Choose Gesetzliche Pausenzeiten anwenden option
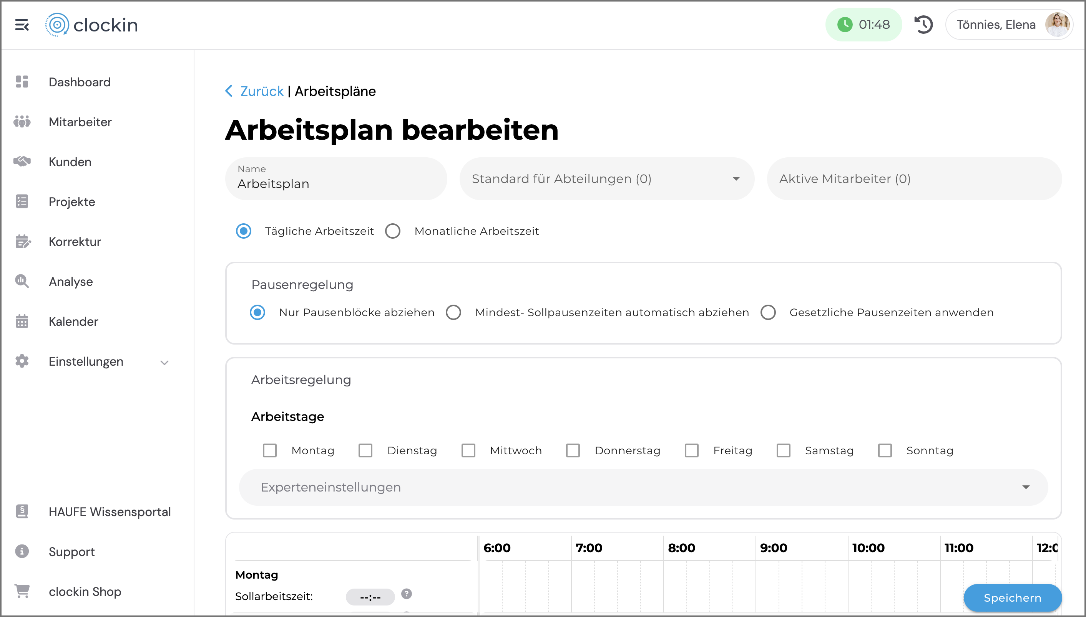 (768, 312)
